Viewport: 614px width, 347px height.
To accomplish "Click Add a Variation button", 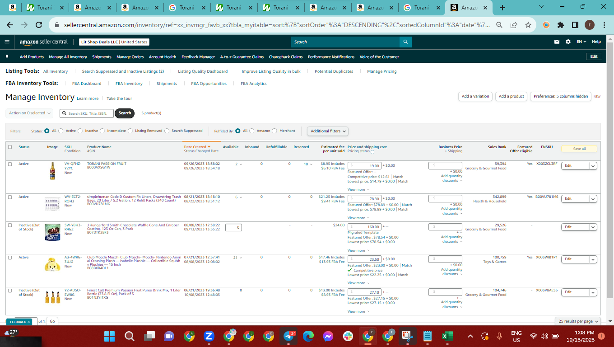I will pos(475,96).
